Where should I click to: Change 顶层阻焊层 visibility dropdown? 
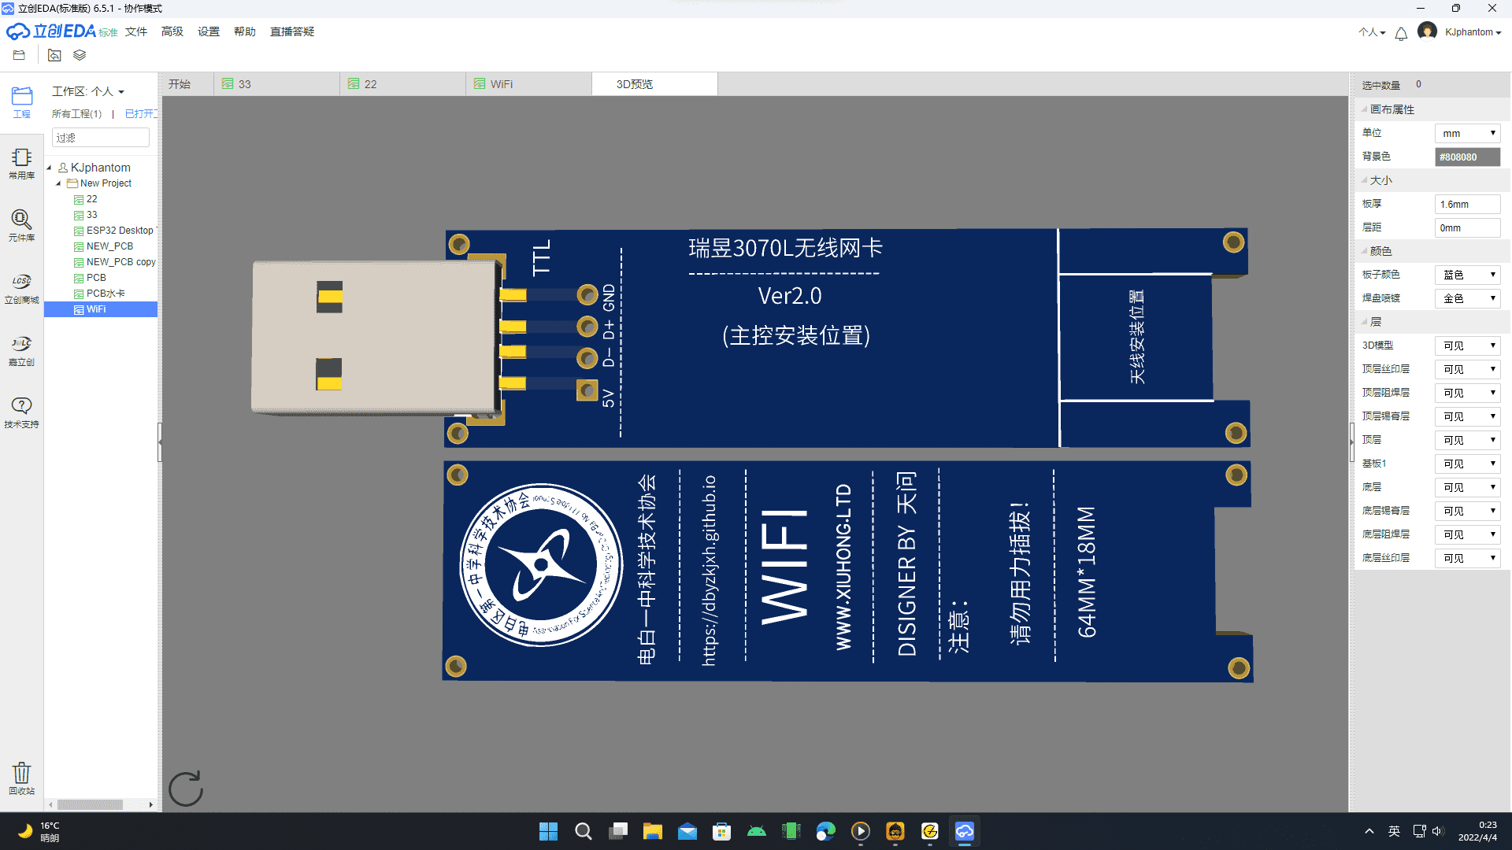point(1467,394)
